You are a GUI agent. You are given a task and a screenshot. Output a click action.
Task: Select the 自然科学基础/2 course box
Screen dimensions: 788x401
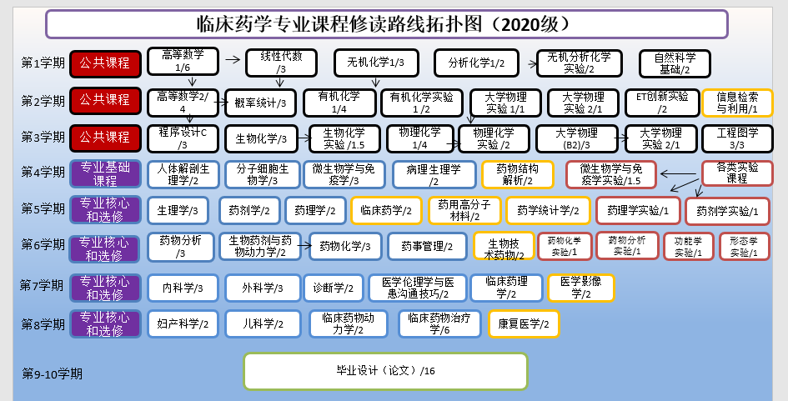point(675,63)
